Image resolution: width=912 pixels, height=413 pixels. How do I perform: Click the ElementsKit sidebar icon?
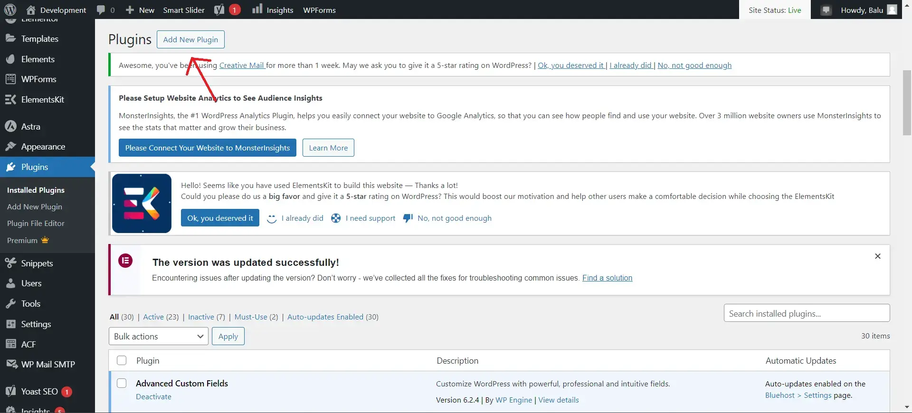click(x=11, y=99)
